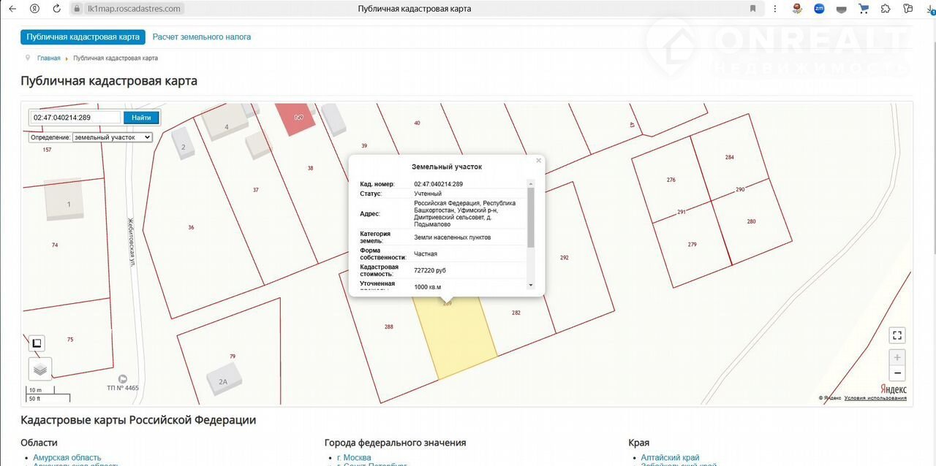Enter fullscreen map mode
This screenshot has width=936, height=466.
897,335
